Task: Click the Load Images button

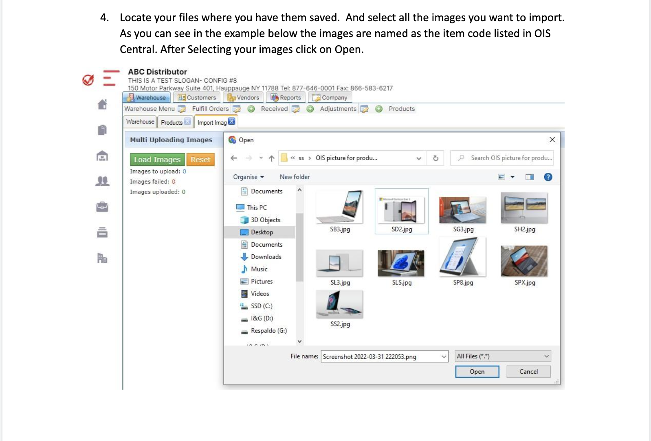Action: [x=157, y=159]
